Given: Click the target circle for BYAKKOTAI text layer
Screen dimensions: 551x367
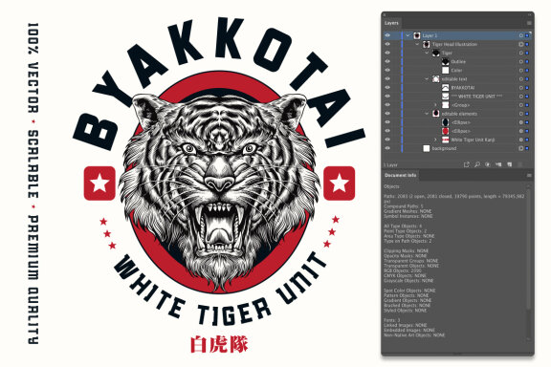Looking at the screenshot, I should point(521,87).
